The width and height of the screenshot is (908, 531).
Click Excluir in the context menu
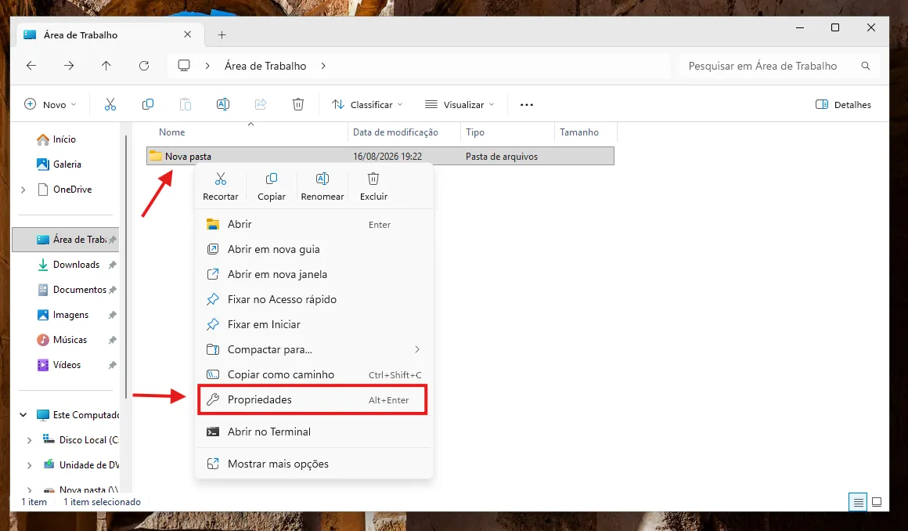[373, 186]
